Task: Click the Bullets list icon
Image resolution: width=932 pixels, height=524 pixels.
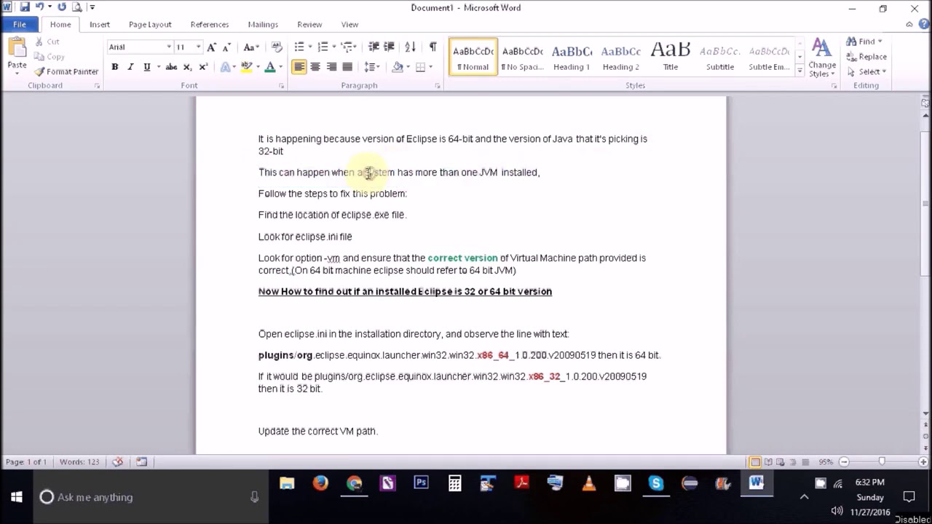Action: 299,47
